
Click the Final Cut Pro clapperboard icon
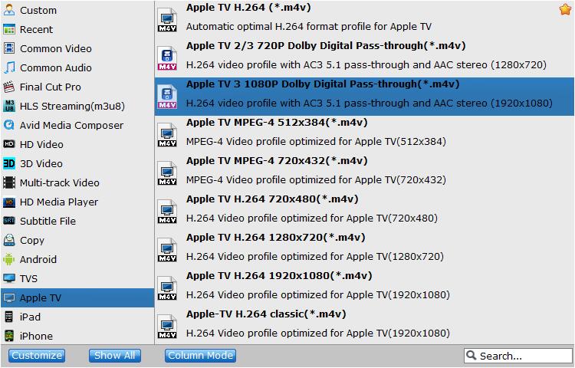[9, 87]
